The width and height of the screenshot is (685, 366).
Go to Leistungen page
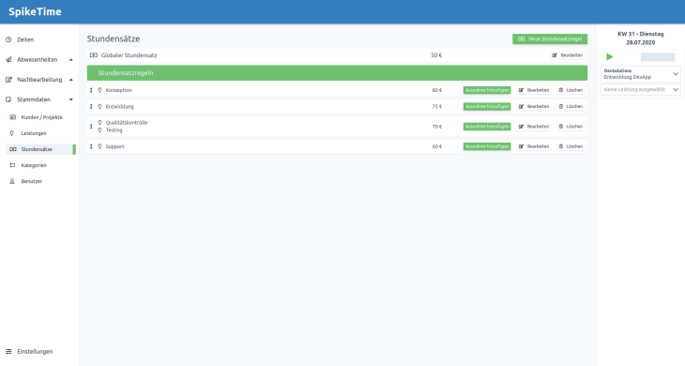tap(34, 133)
